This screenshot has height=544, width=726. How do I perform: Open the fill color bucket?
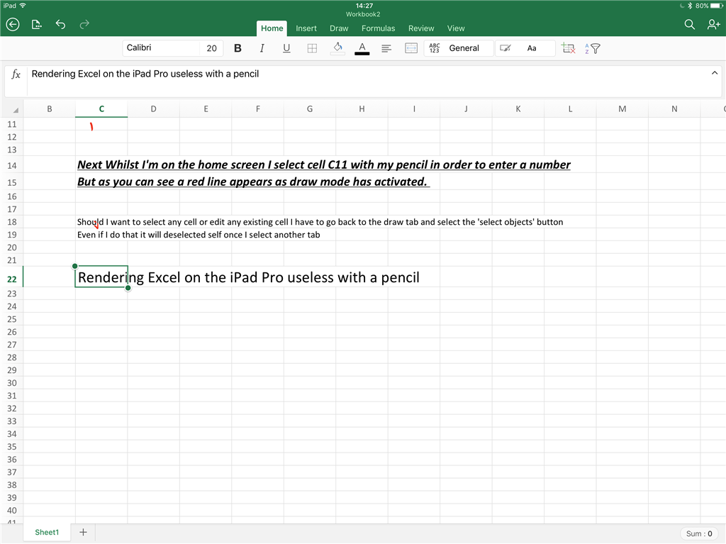(x=337, y=48)
